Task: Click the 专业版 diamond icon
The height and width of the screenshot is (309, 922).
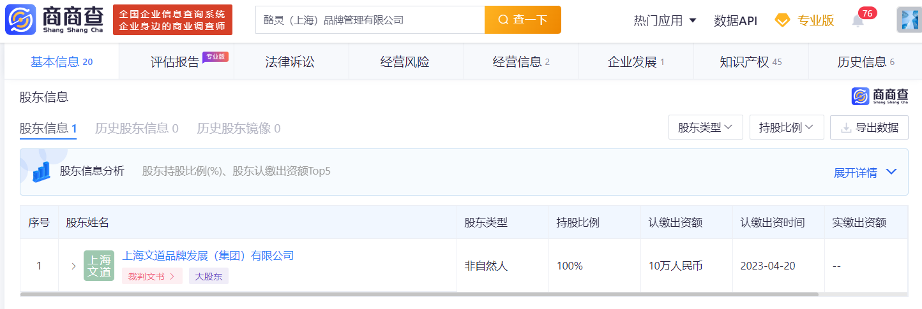Action: coord(782,20)
